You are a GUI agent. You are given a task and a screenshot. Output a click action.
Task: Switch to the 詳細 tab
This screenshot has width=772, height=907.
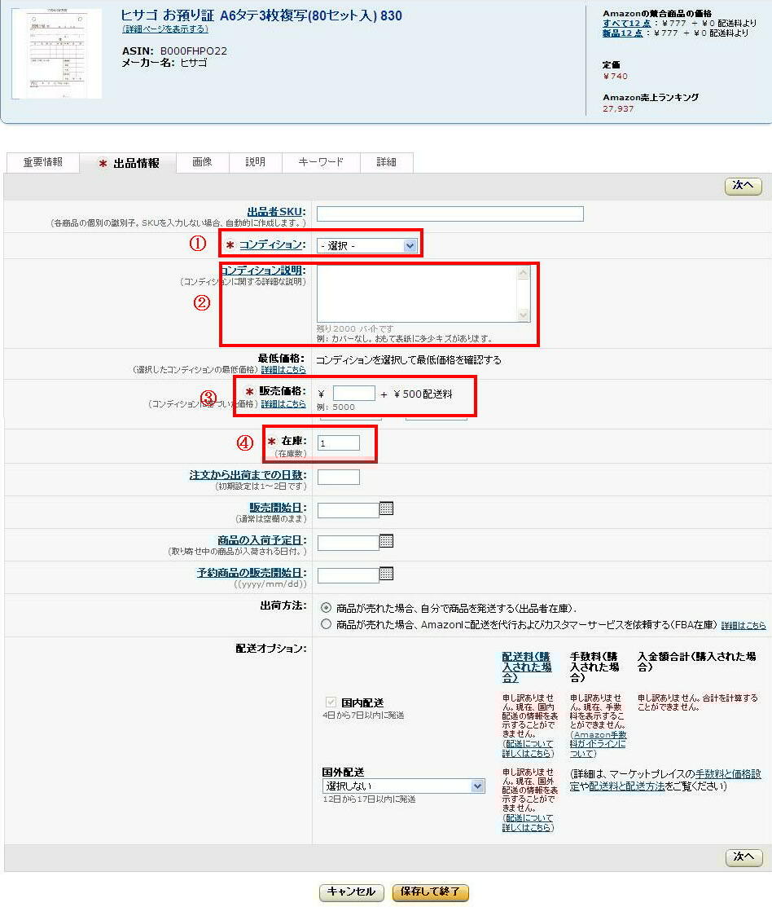pyautogui.click(x=387, y=162)
